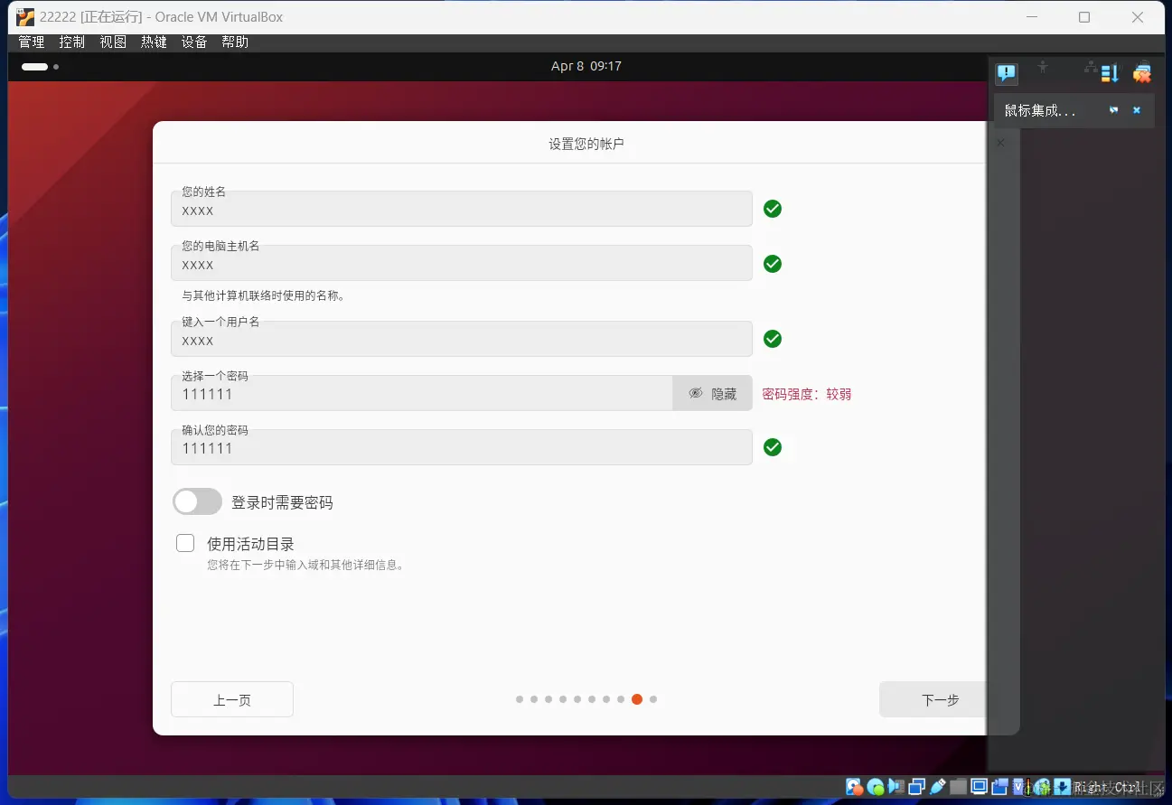The image size is (1172, 805).
Task: Click the green check beside 您的姓名
Action: click(773, 209)
